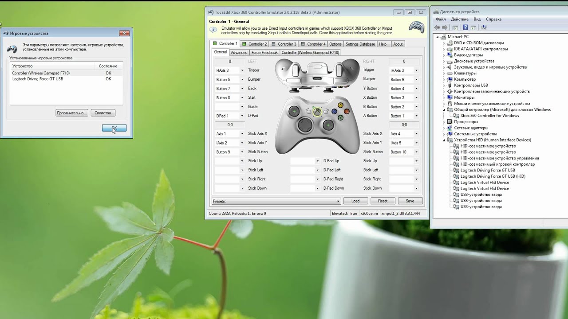568x319 pixels.
Task: Open the About tab
Action: tap(398, 44)
